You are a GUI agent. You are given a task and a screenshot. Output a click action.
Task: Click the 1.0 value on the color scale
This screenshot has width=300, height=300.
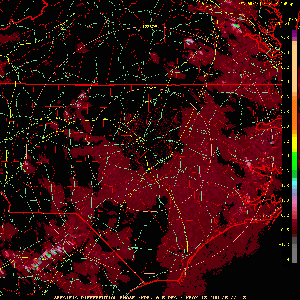click(x=285, y=200)
